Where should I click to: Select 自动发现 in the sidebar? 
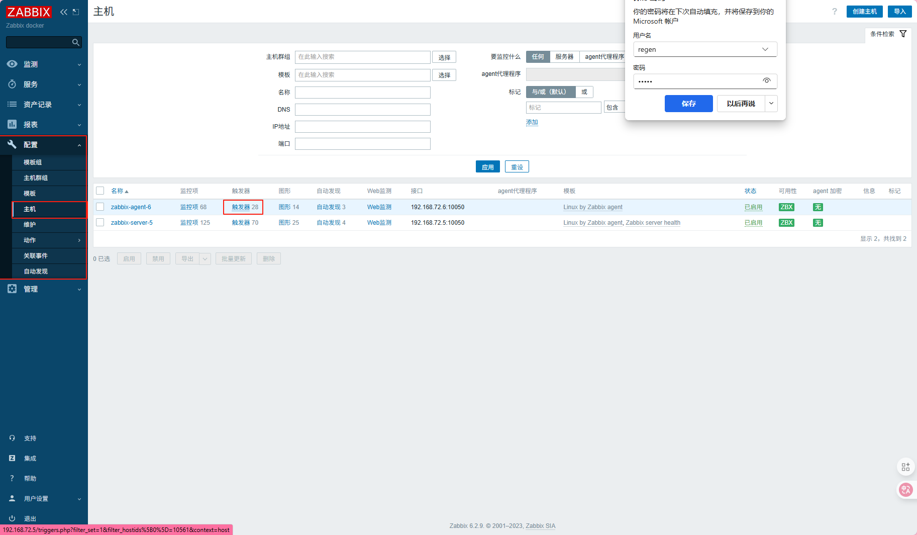click(36, 272)
